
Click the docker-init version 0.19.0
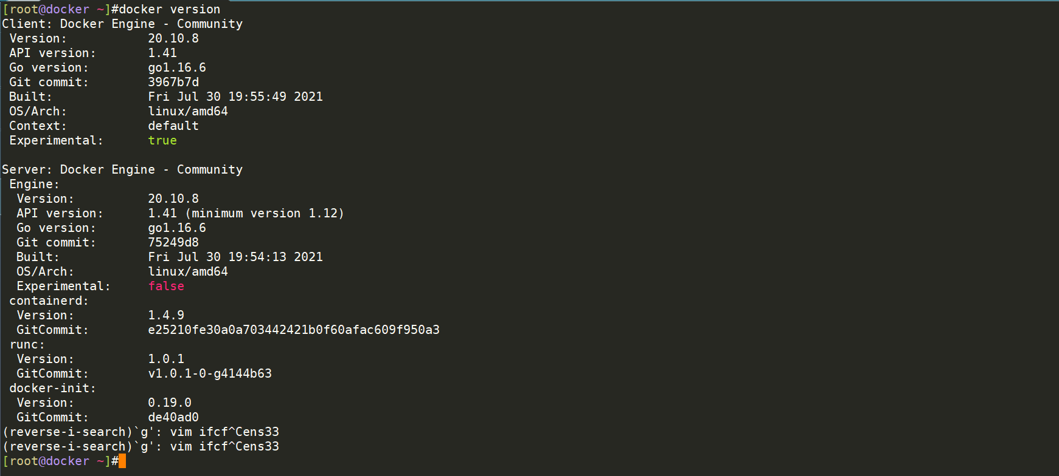click(170, 403)
